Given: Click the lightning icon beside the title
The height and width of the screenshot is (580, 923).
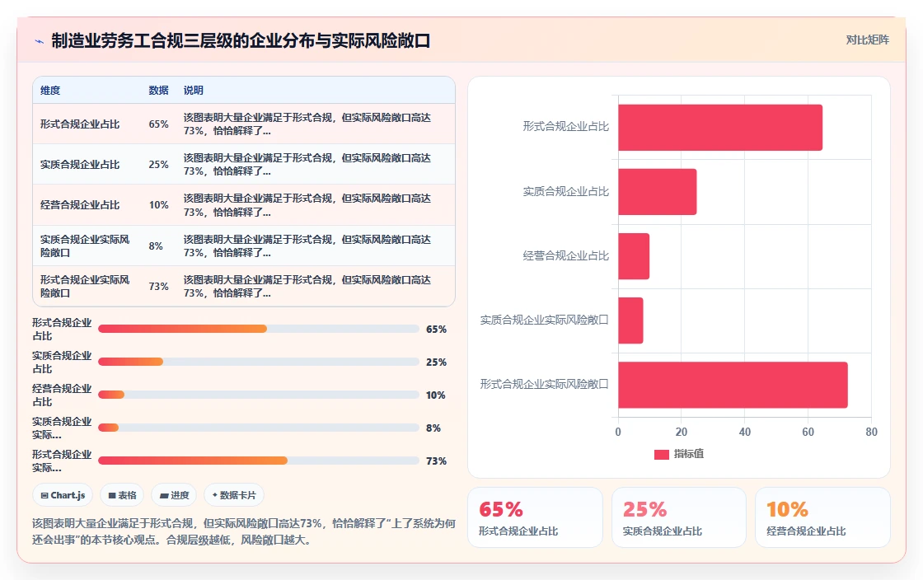Looking at the screenshot, I should 39,41.
